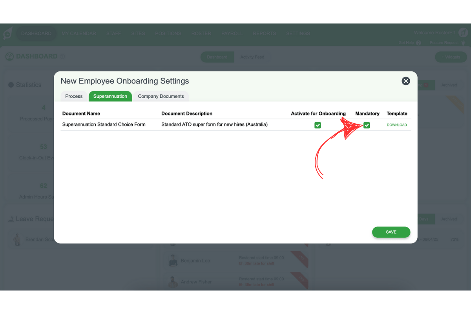Download the superannuation form template
Screen dimensions: 471x314
(x=397, y=125)
